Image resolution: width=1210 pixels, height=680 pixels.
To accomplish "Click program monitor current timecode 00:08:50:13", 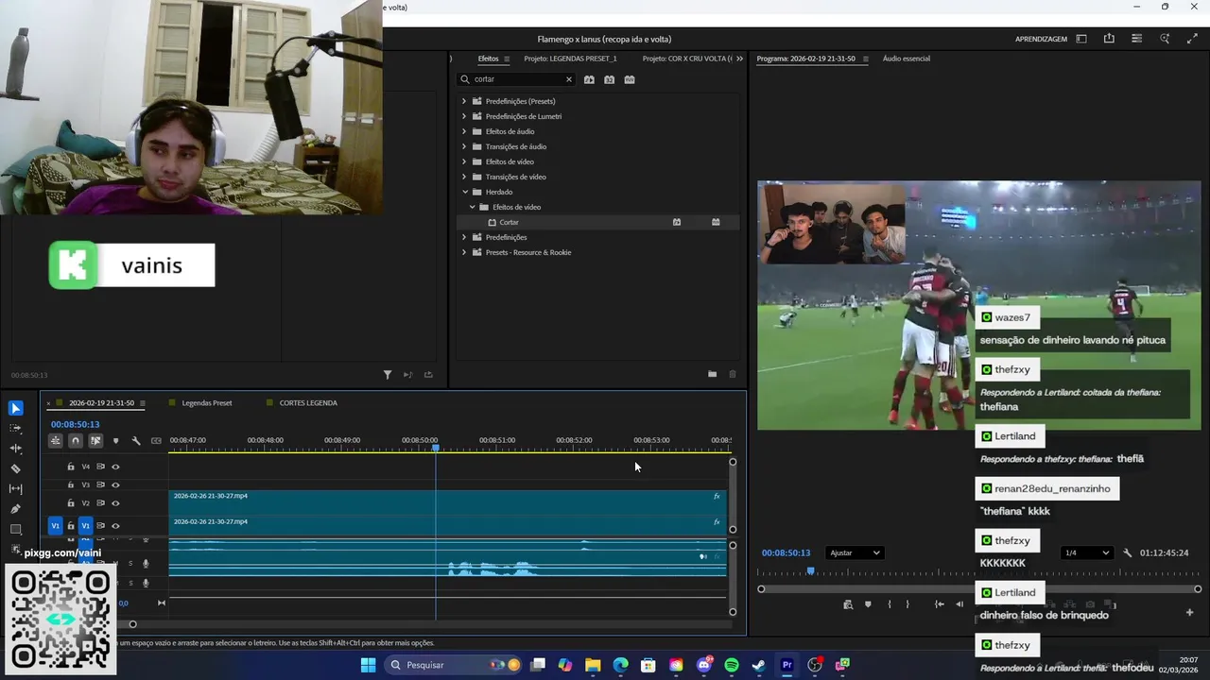I will pyautogui.click(x=786, y=552).
